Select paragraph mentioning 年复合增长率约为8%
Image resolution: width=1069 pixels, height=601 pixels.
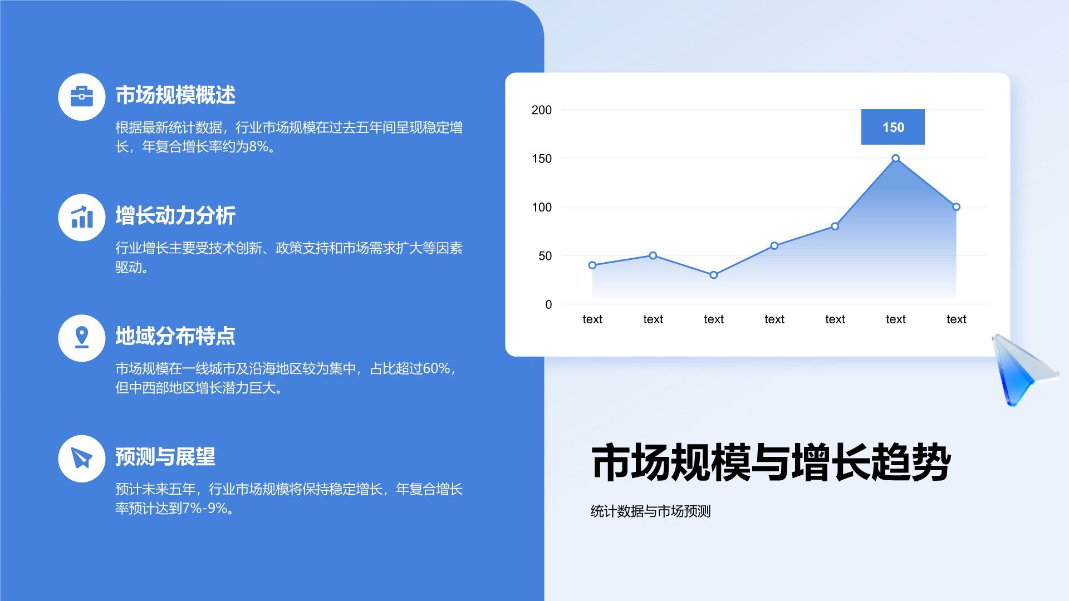coord(288,137)
